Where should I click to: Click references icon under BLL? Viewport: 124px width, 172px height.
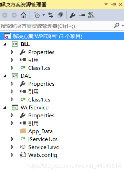pos(23,60)
